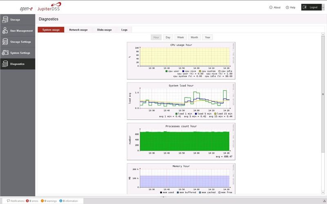Viewport: 327px width, 204px height.
Task: Open the Notifications speech bubble
Action: pos(8,201)
